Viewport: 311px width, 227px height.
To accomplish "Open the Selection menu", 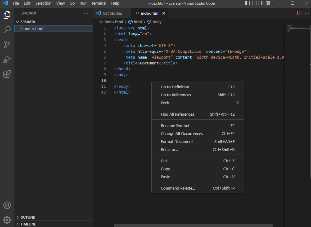I will click(43, 3).
